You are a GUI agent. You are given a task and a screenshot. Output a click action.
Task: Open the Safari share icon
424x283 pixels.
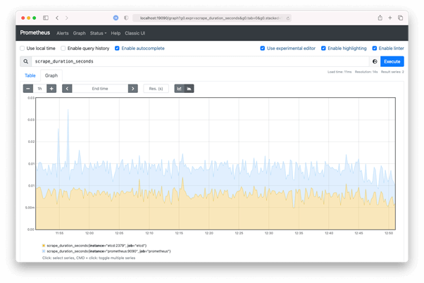(x=380, y=18)
